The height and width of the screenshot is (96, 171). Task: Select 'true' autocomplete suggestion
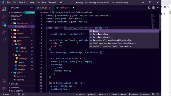124,31
